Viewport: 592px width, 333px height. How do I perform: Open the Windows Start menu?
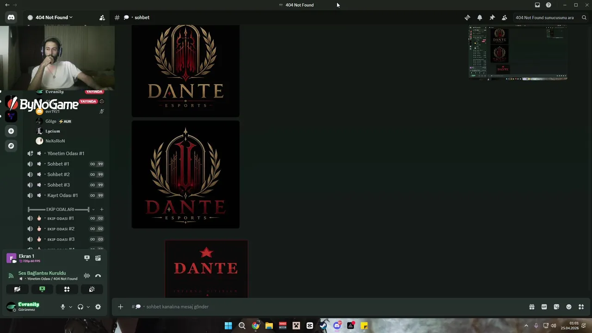(x=228, y=326)
